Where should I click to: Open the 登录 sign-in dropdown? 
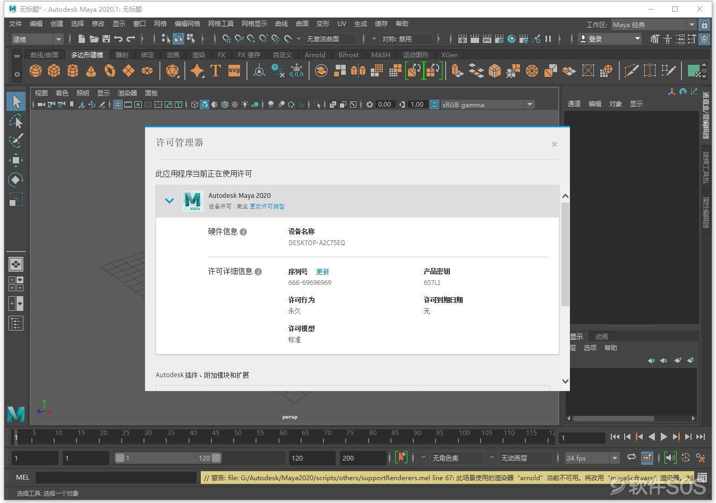(x=610, y=39)
